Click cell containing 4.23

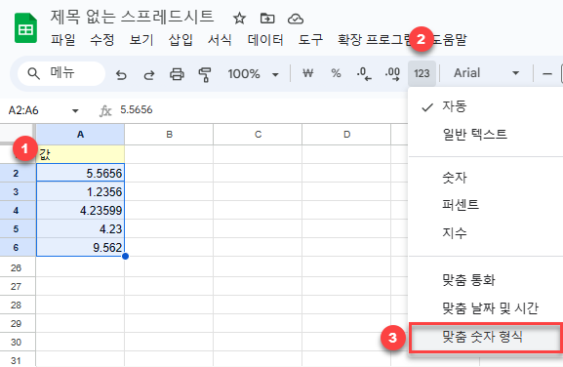tap(80, 228)
